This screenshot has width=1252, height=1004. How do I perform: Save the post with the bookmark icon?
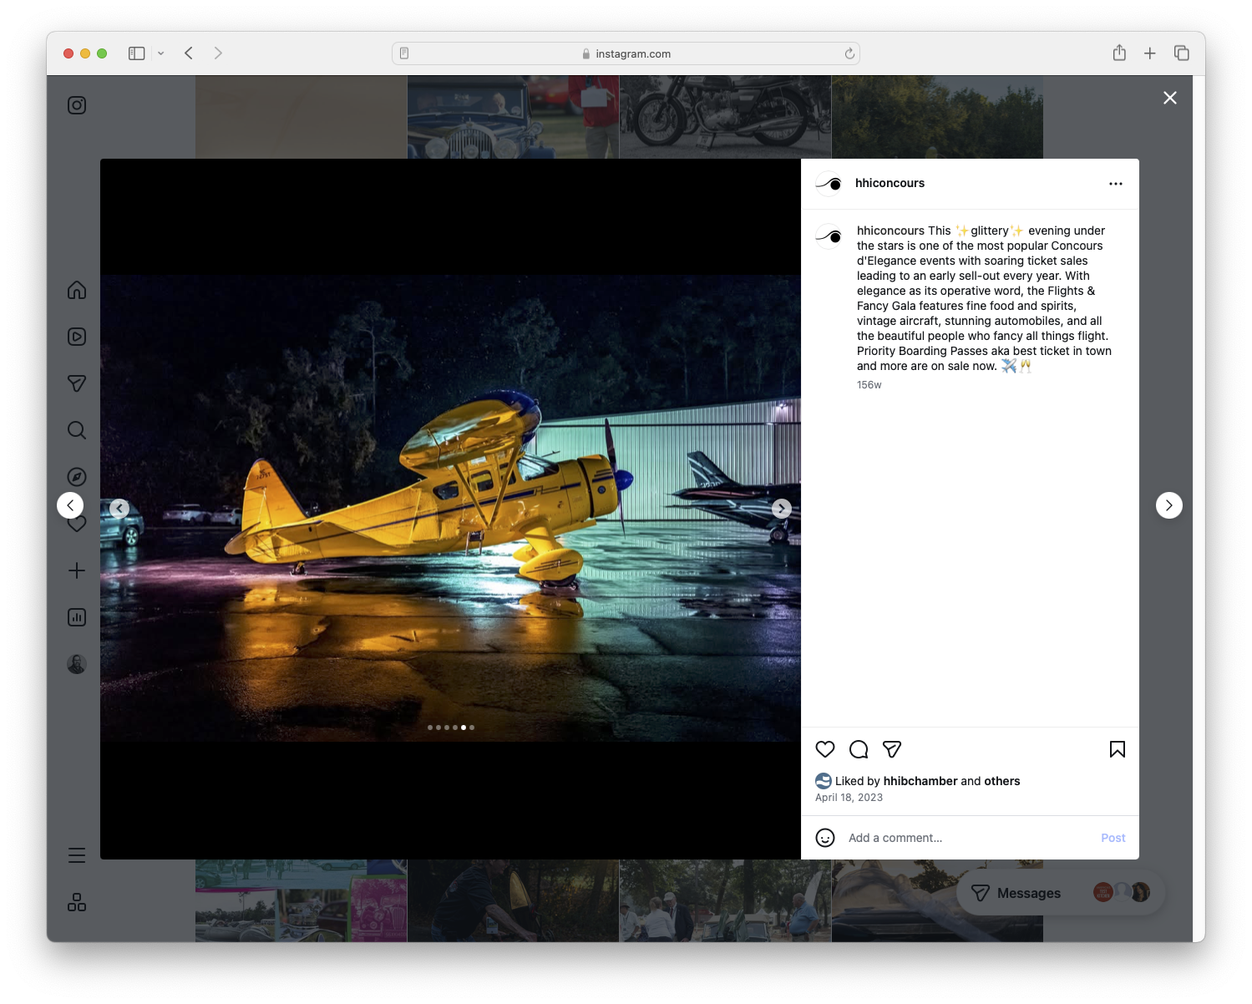point(1117,749)
